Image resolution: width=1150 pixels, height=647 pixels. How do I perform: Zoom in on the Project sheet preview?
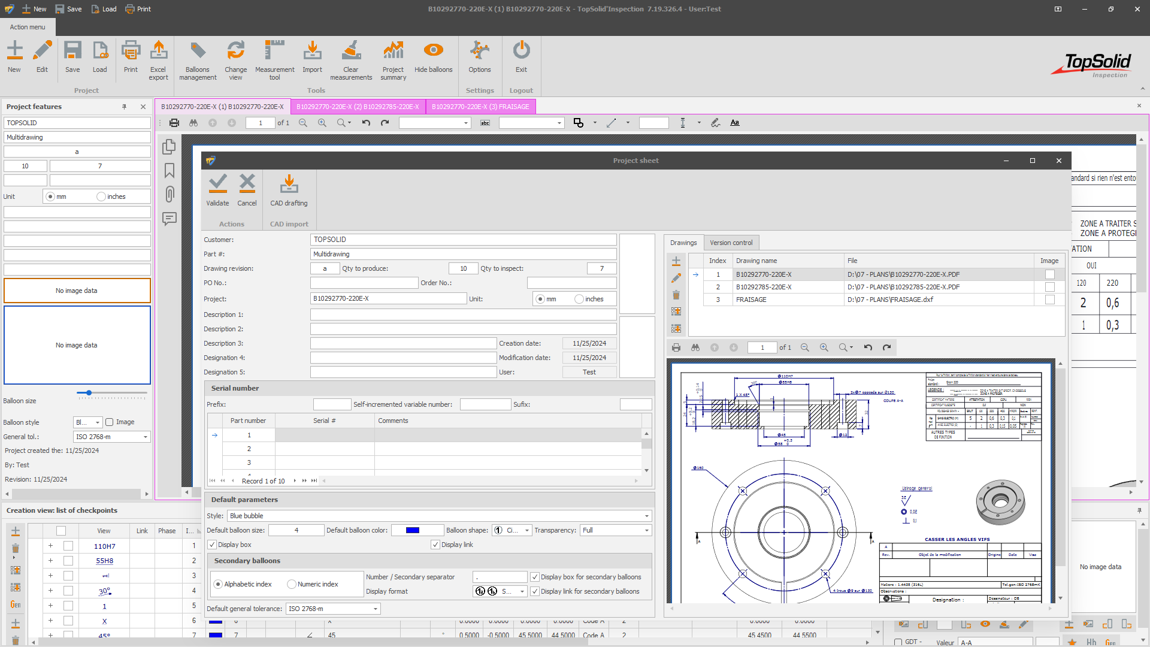(x=824, y=347)
